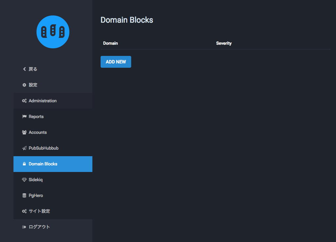
Task: Click the Severity column header
Action: pyautogui.click(x=224, y=43)
